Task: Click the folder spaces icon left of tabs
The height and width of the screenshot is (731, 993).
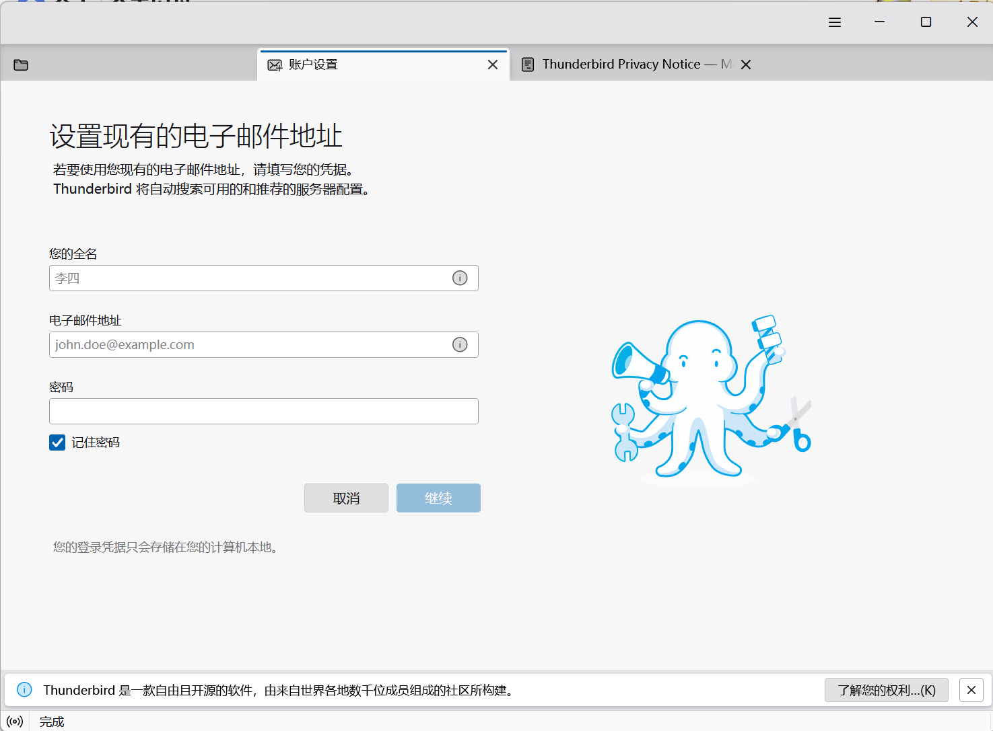Action: (21, 65)
